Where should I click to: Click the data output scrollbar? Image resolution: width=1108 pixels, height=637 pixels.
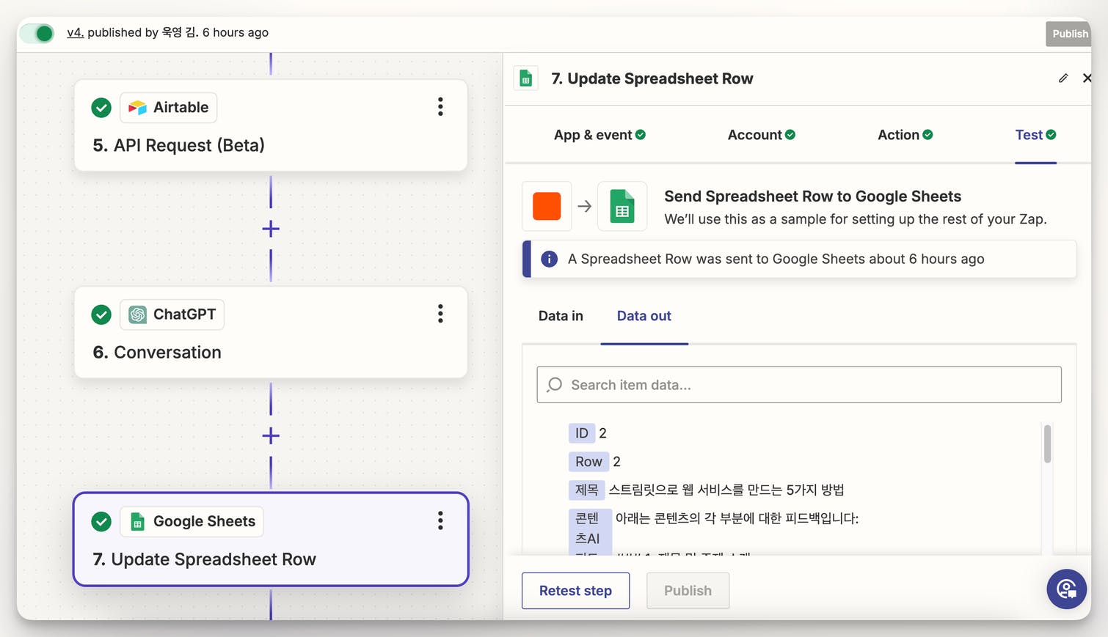click(1047, 444)
